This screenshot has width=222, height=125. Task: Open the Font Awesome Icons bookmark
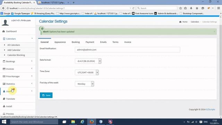143,14
